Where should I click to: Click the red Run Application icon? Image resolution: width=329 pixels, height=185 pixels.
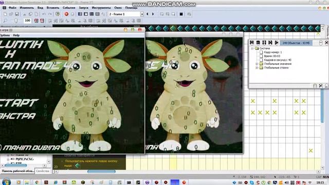(66, 14)
